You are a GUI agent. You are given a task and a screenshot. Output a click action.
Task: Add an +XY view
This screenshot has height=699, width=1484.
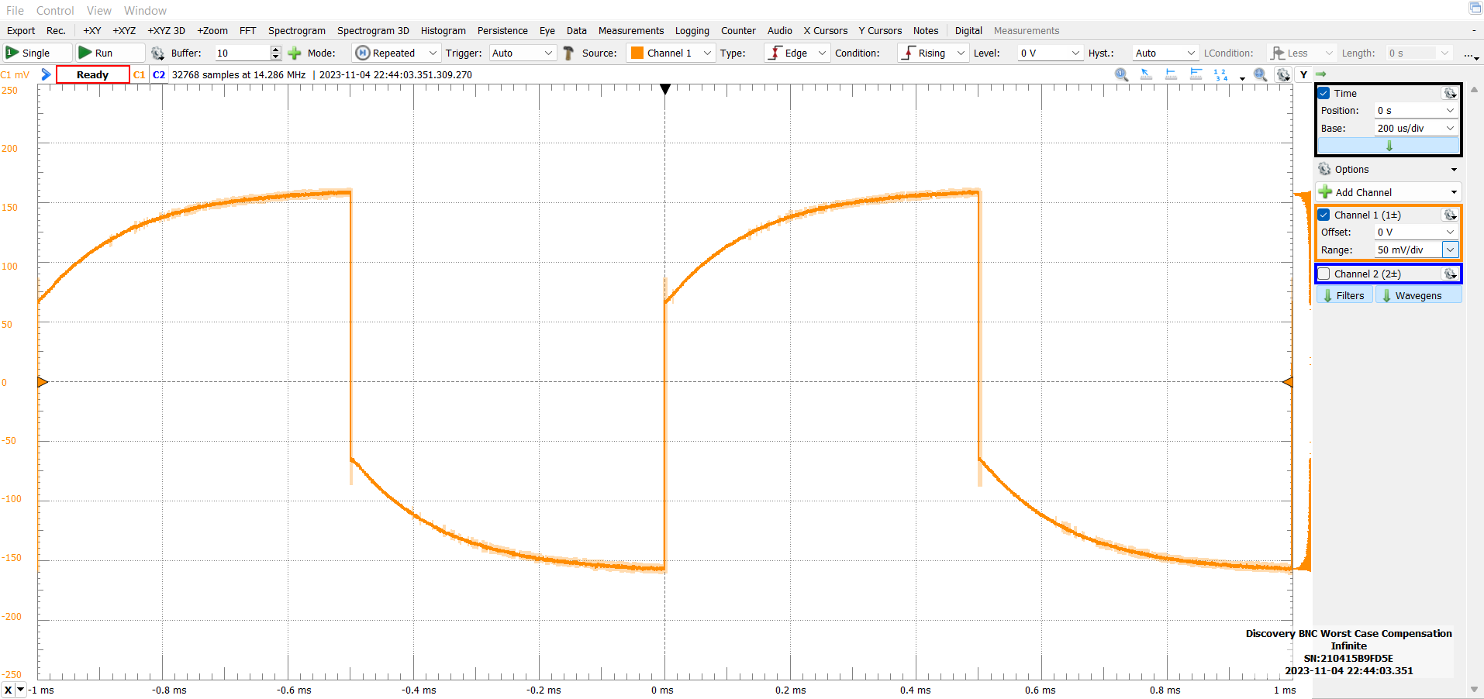pyautogui.click(x=92, y=31)
